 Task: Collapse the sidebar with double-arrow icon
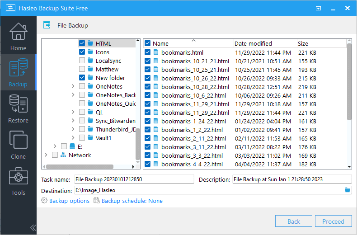coord(33,227)
